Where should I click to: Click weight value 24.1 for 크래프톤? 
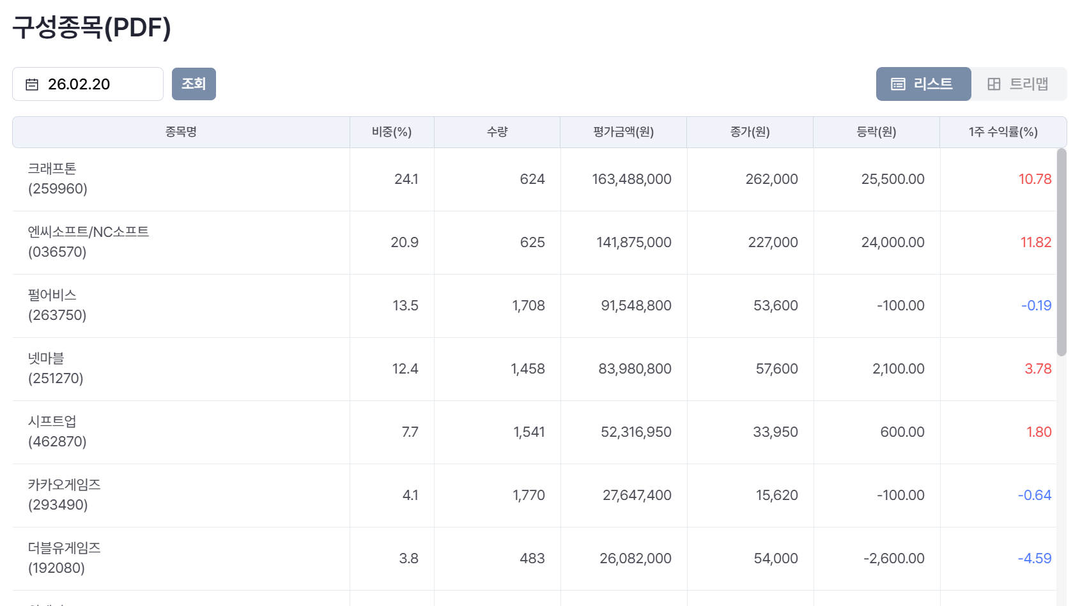point(406,179)
